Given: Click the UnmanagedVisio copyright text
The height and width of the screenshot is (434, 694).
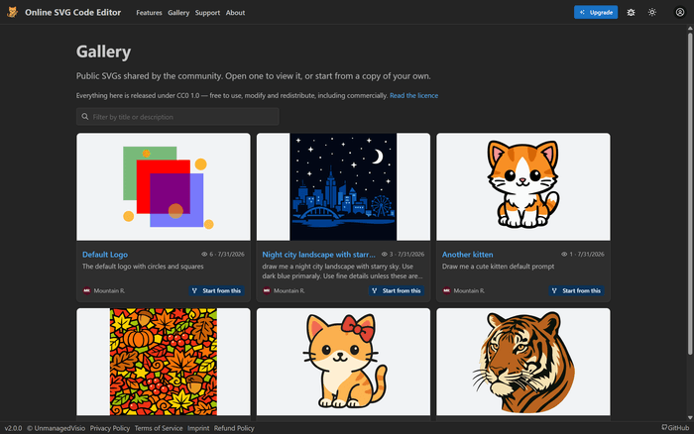Looking at the screenshot, I should (x=57, y=428).
